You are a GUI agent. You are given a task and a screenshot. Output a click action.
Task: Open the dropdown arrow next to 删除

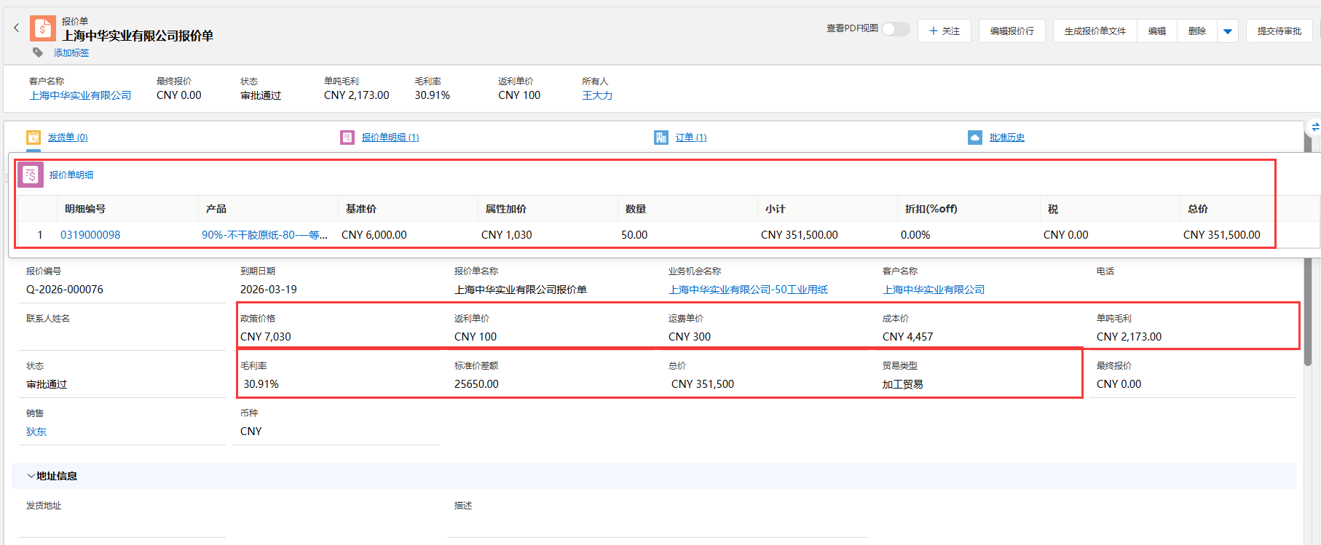pos(1228,31)
